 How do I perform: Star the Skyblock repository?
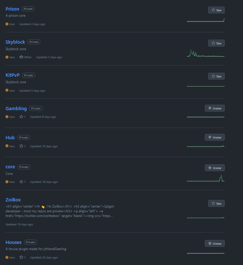[216, 43]
